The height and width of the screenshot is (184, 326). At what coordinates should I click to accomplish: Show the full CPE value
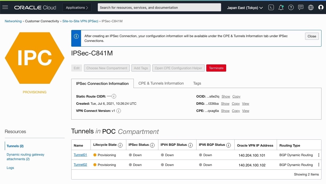click(x=225, y=111)
